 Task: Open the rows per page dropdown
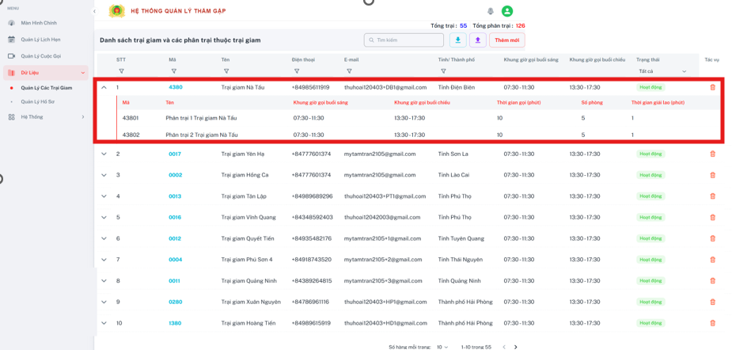point(442,347)
